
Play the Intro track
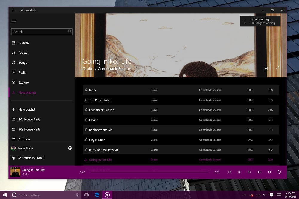coord(181,90)
